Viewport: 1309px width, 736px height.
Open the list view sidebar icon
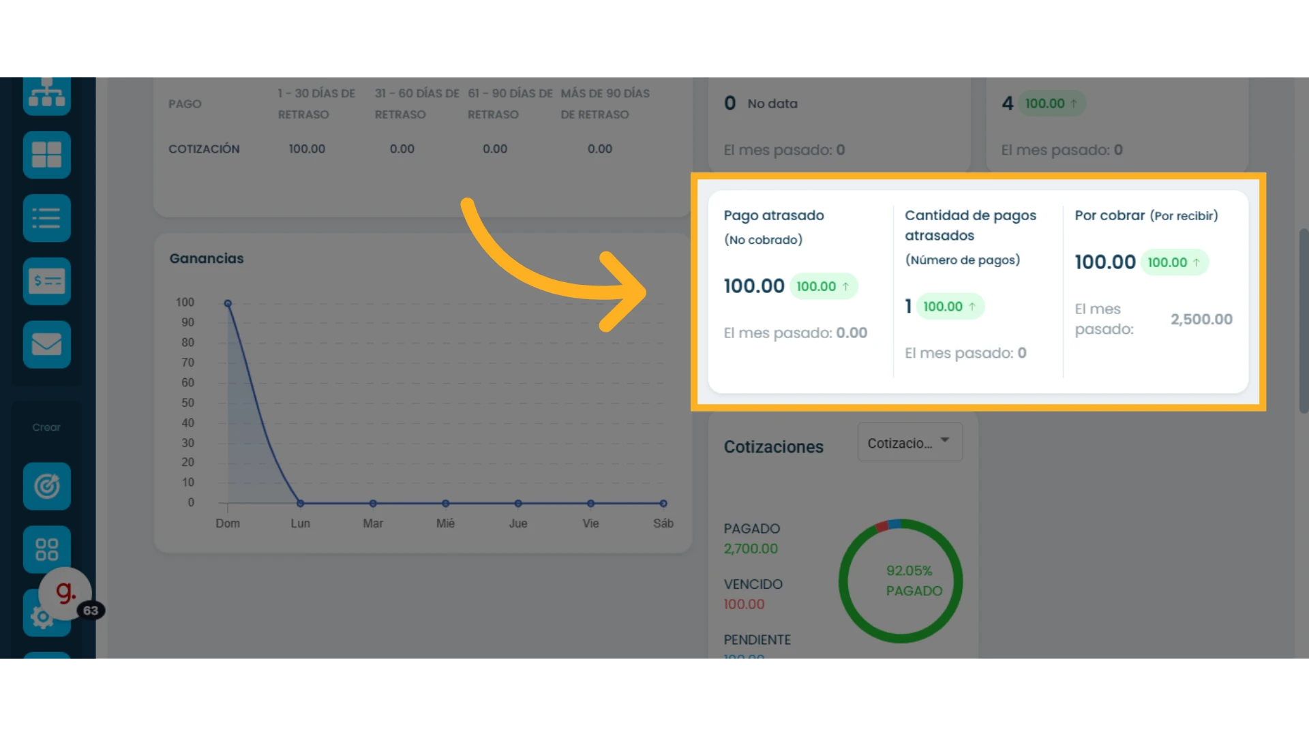(46, 218)
